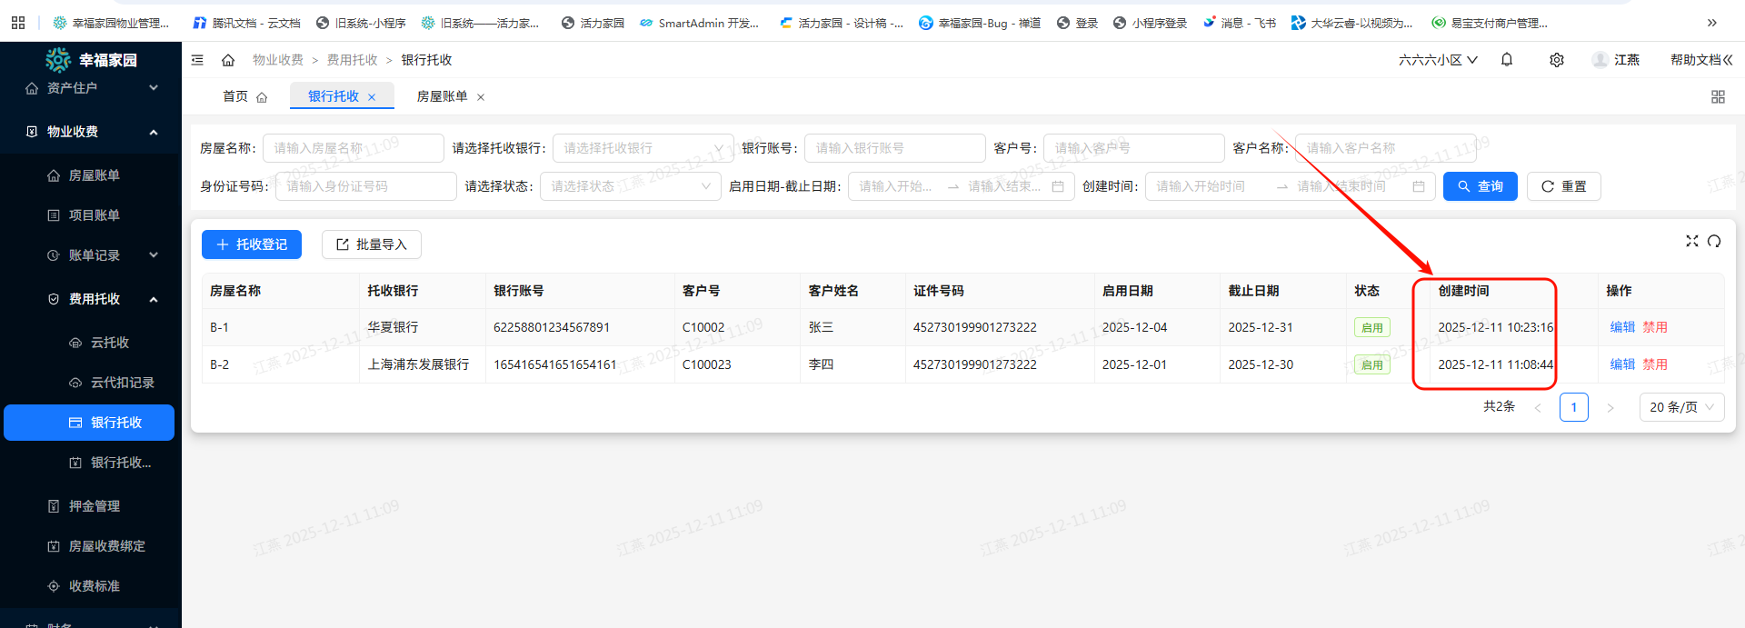Viewport: 1745px width, 628px height.
Task: Collapse 费用托收 submenu
Action: (91, 299)
